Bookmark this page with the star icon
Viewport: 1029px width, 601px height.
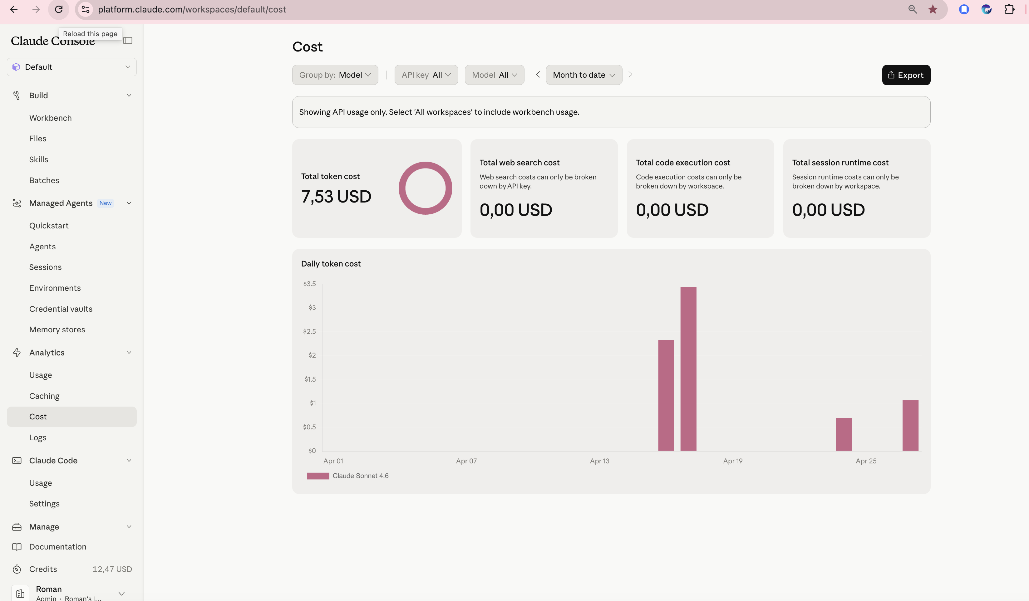(933, 9)
